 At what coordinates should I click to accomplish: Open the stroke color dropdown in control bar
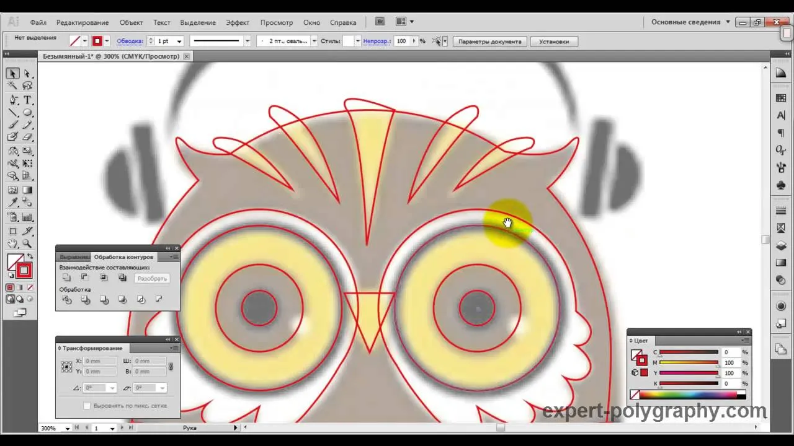click(x=107, y=42)
